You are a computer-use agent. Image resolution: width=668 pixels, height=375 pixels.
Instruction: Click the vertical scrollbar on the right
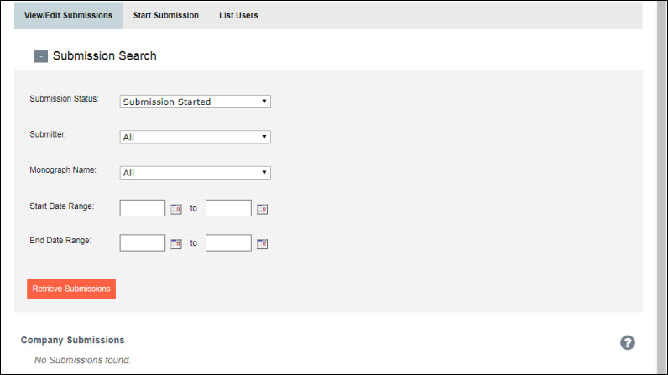click(661, 185)
